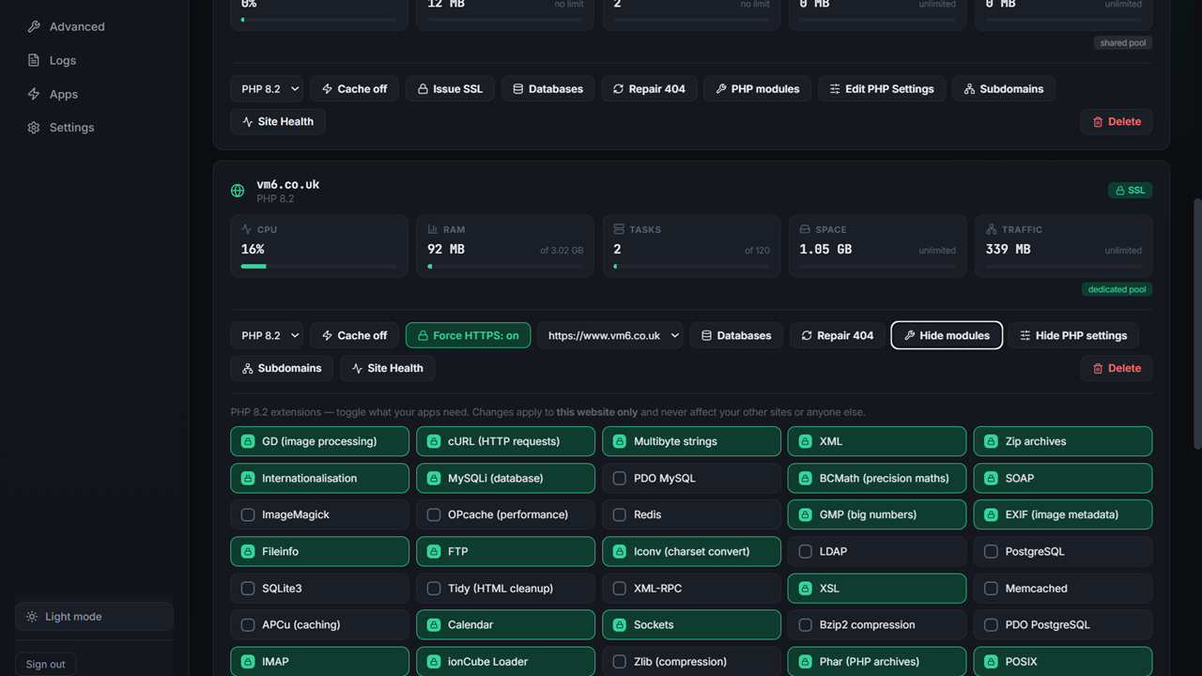Enable Tidy (HTML cleanup) extension
The width and height of the screenshot is (1202, 676).
tap(505, 588)
